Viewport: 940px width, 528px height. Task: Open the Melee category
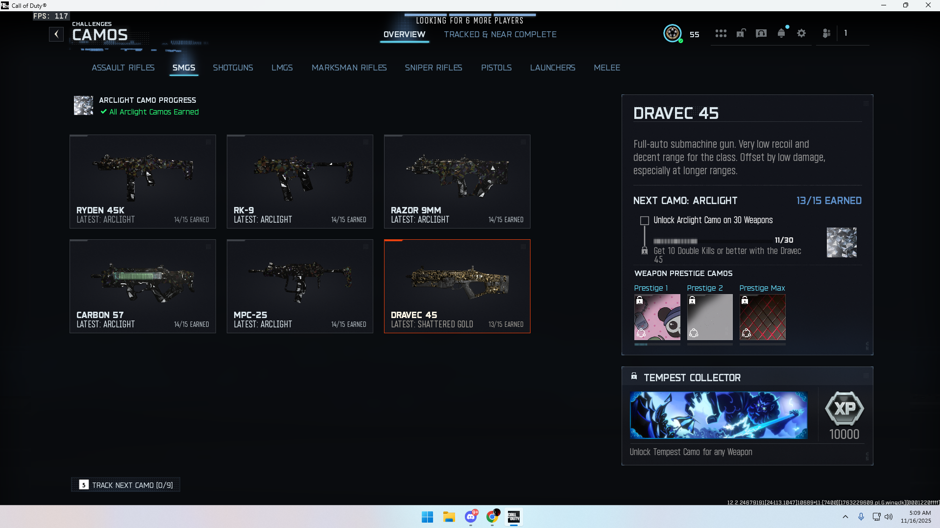click(607, 68)
